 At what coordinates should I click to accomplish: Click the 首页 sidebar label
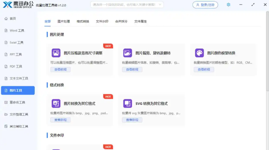coord(13,19)
